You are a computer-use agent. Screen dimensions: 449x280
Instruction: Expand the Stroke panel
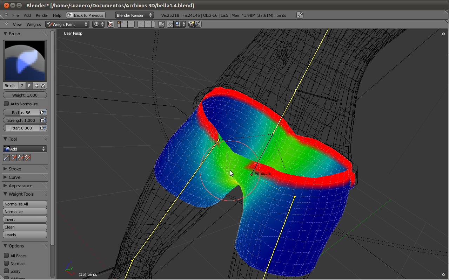(x=15, y=169)
